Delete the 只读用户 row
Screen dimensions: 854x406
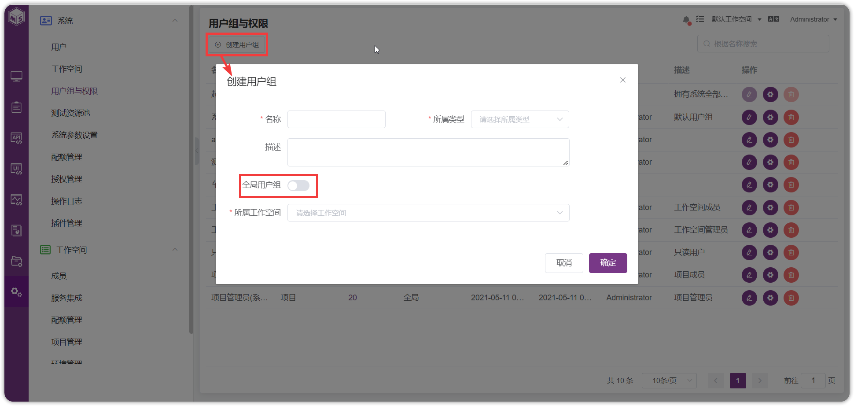click(791, 252)
